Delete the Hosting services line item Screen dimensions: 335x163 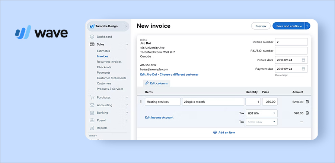coord(307,102)
